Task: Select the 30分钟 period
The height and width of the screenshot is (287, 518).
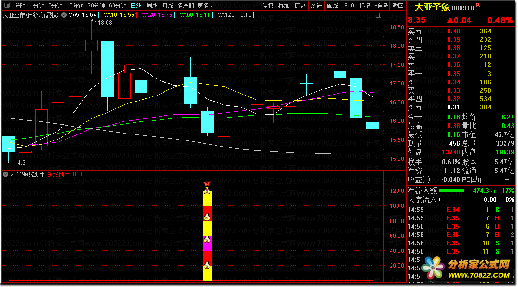Action: (x=96, y=6)
